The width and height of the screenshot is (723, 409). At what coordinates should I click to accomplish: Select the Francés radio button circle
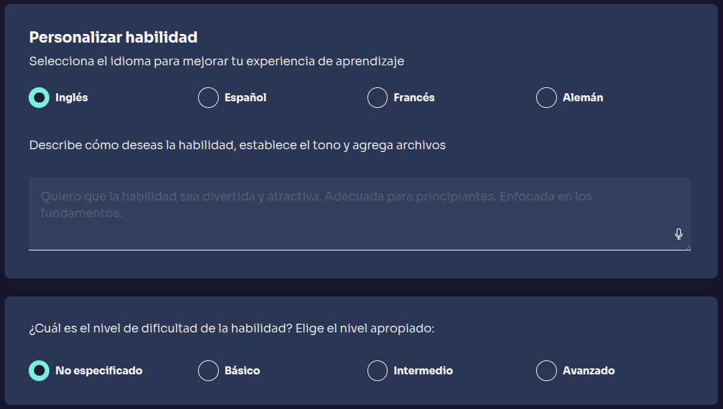click(x=378, y=98)
